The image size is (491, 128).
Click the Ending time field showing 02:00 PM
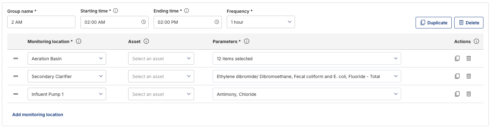point(184,22)
